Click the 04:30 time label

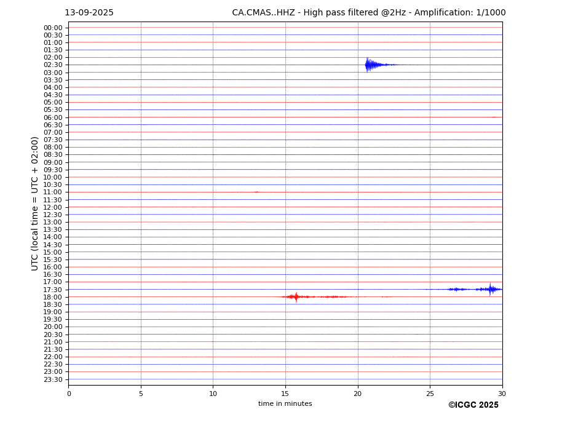tap(53, 95)
